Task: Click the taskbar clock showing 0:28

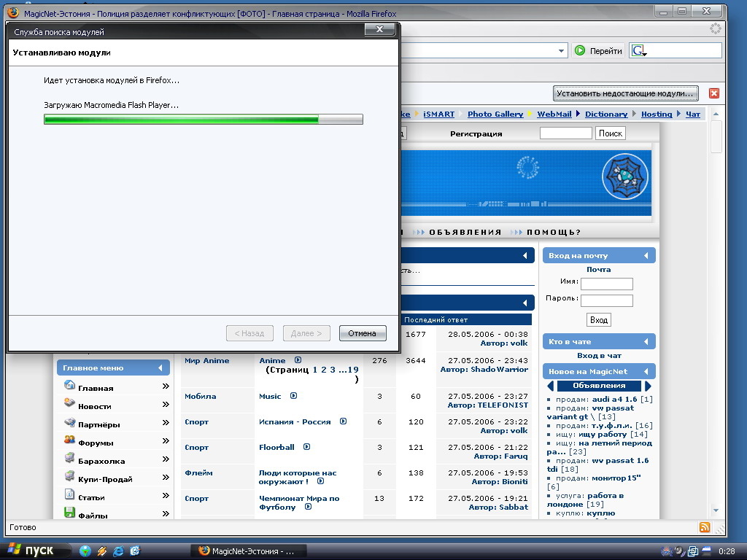Action: pos(727,551)
